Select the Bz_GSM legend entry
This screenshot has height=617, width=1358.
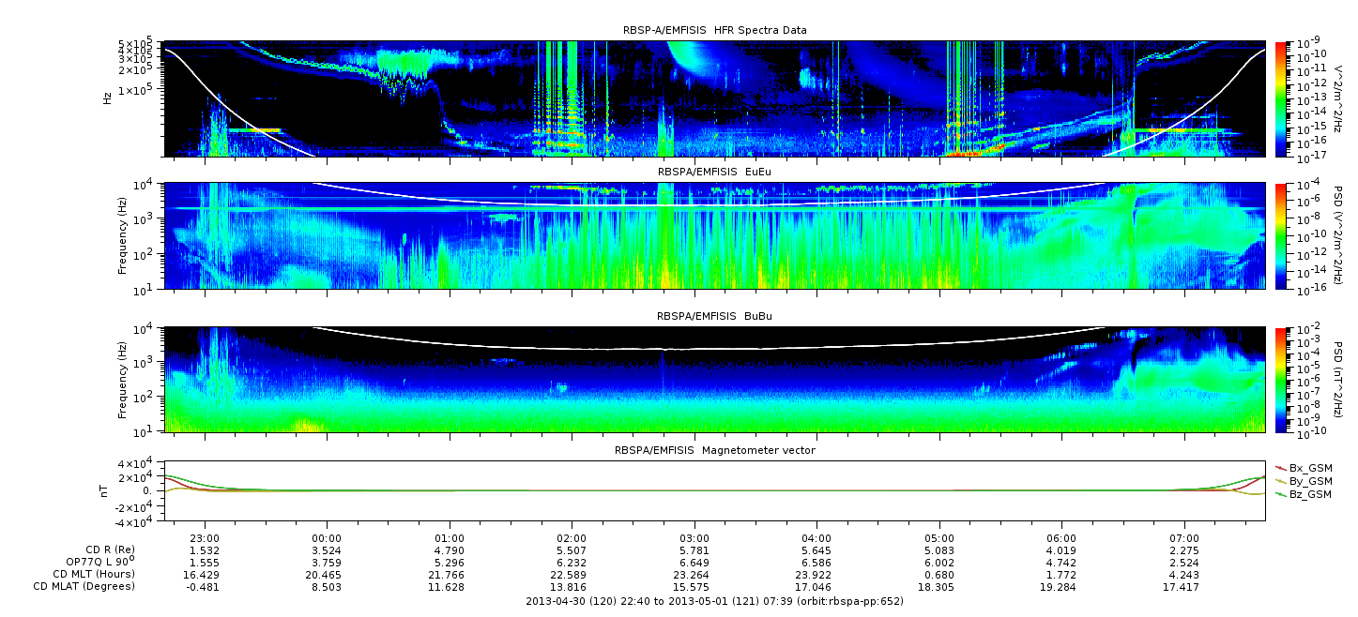point(1310,493)
